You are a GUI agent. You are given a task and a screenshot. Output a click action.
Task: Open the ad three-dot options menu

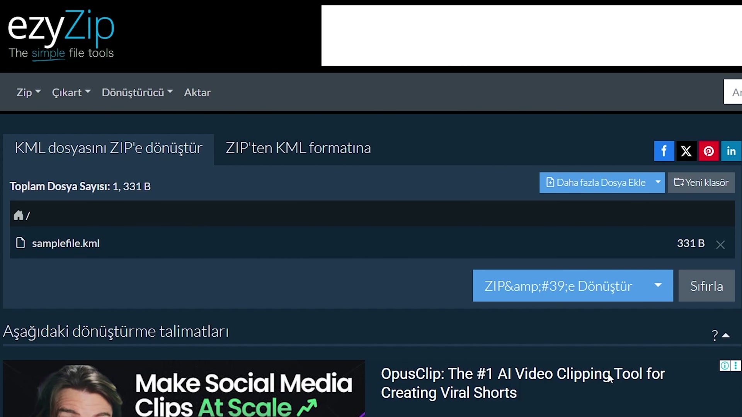click(x=735, y=366)
